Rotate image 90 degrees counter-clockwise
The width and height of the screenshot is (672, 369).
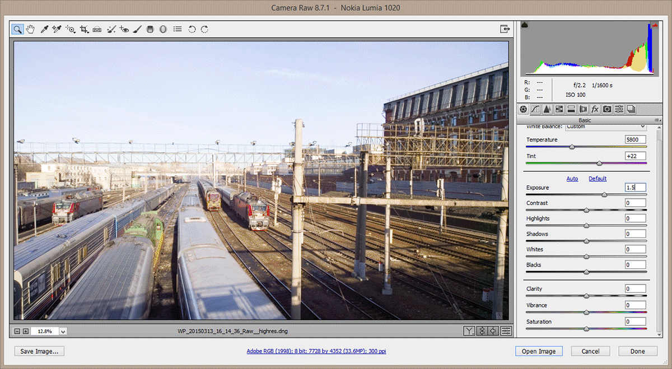(192, 29)
